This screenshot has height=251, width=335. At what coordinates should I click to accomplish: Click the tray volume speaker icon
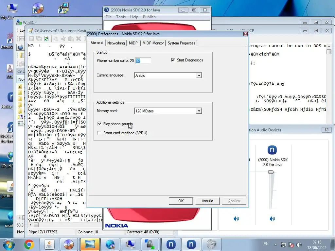pyautogui.click(x=299, y=245)
